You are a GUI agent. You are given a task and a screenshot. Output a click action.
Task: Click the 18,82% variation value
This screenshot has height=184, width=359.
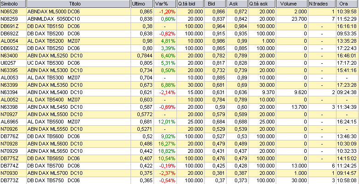[166, 151]
